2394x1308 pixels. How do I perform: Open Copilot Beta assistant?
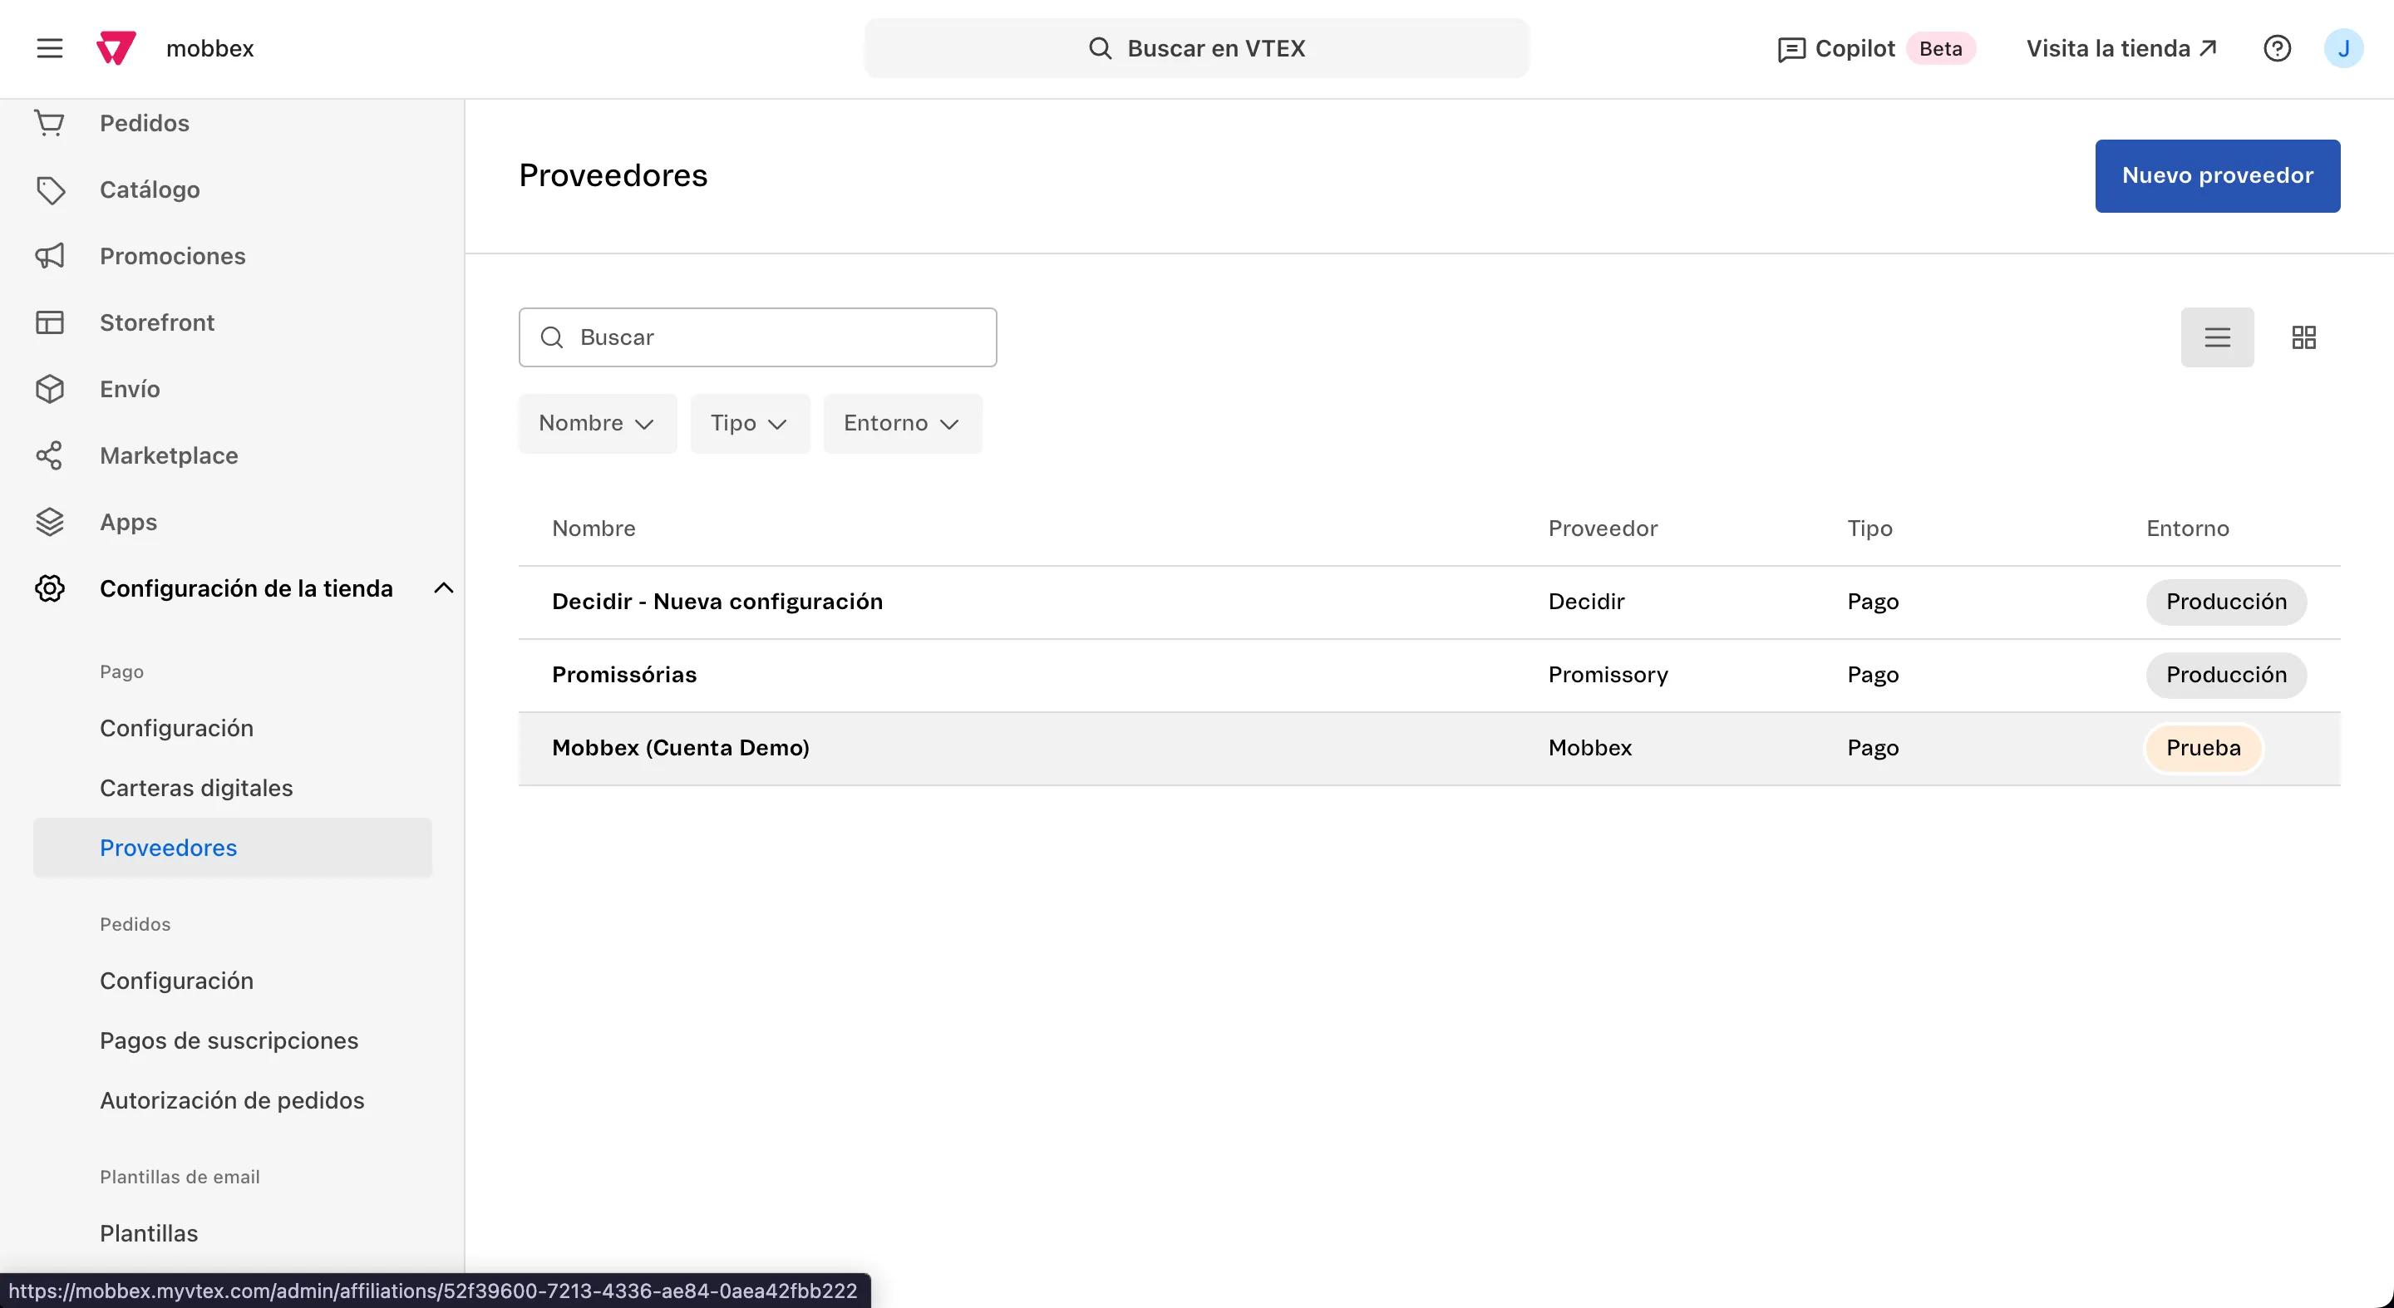pos(1876,48)
